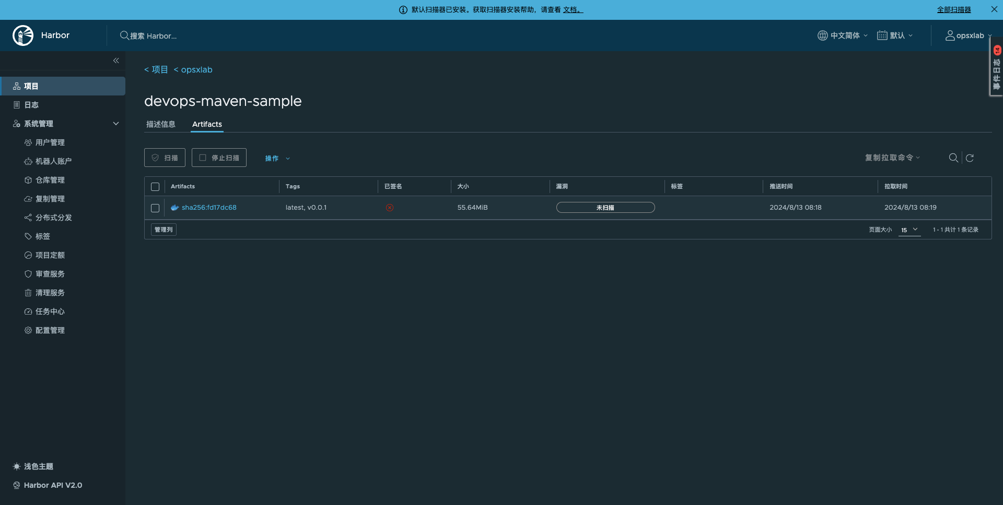
Task: Click the size value 55.64MiB
Action: click(473, 207)
